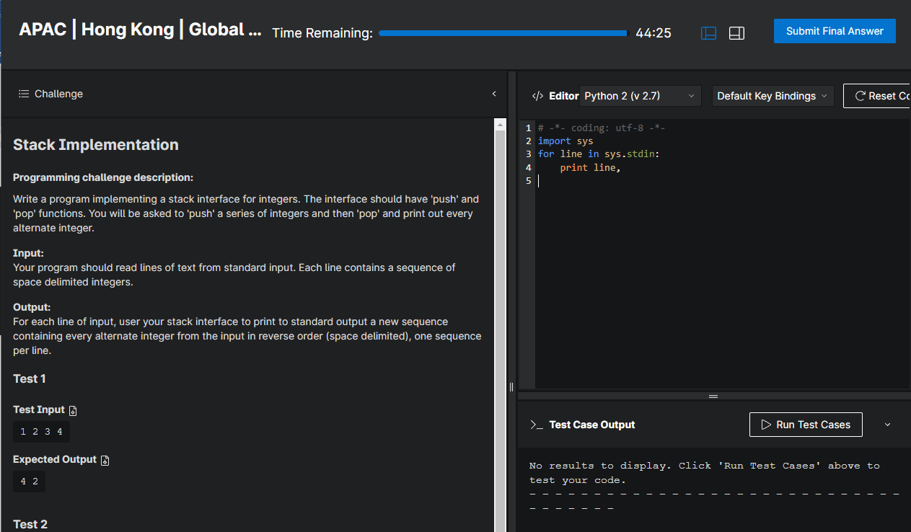Screen dimensions: 911x532
Task: Click the Time Remaining progress bar
Action: pyautogui.click(x=503, y=33)
